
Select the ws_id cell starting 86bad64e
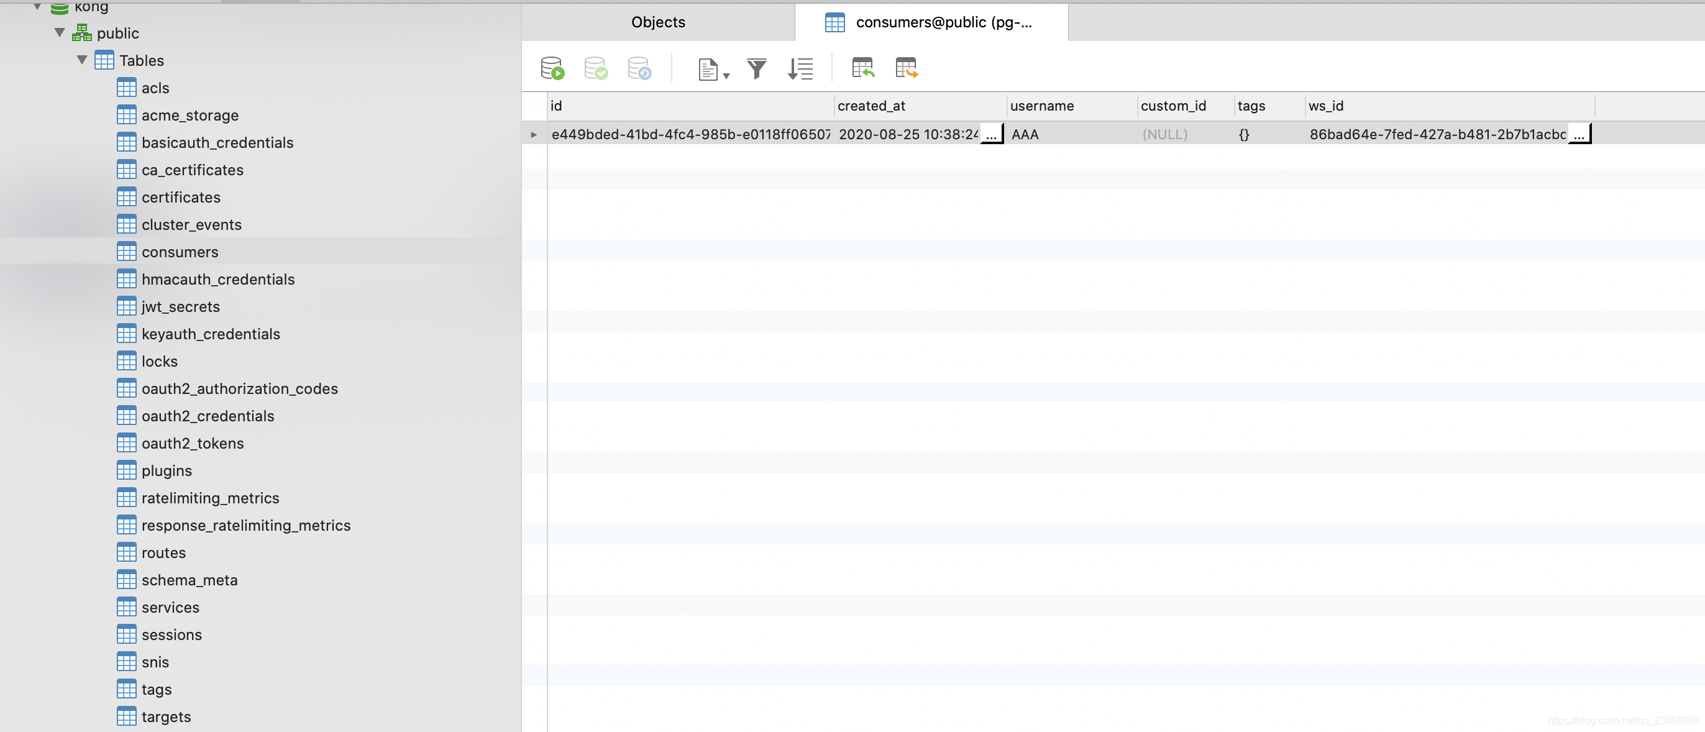coord(1437,134)
